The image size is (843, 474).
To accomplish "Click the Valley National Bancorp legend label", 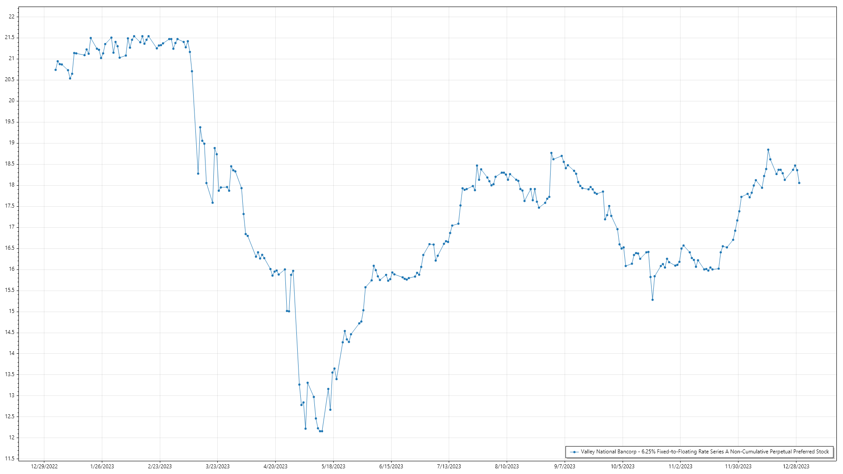I will tap(705, 452).
